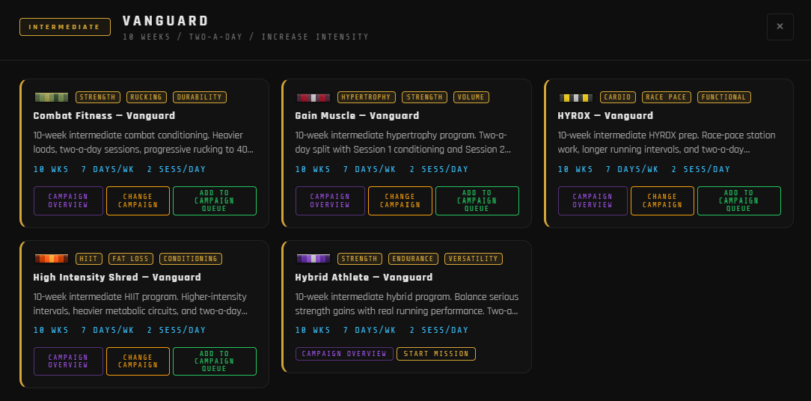Start Mission on the Hybrid Athlete card

pos(436,354)
